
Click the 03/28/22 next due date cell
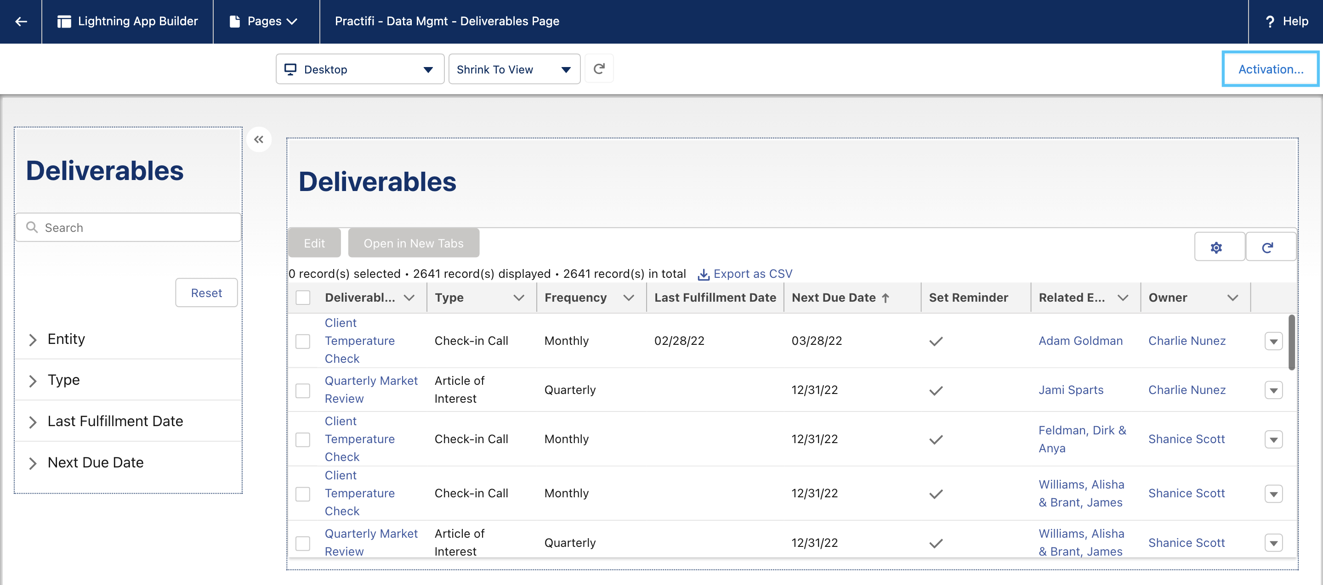(x=817, y=341)
